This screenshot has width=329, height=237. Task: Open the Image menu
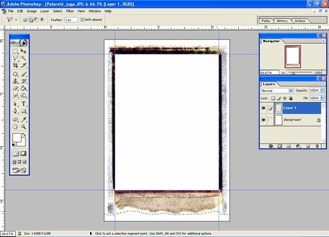coord(32,11)
